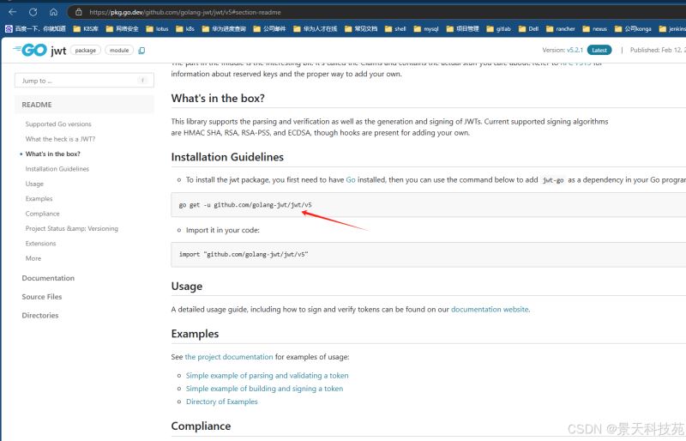Viewport: 686px width, 441px height.
Task: Open the nexus bookmark folder
Action: coord(595,29)
